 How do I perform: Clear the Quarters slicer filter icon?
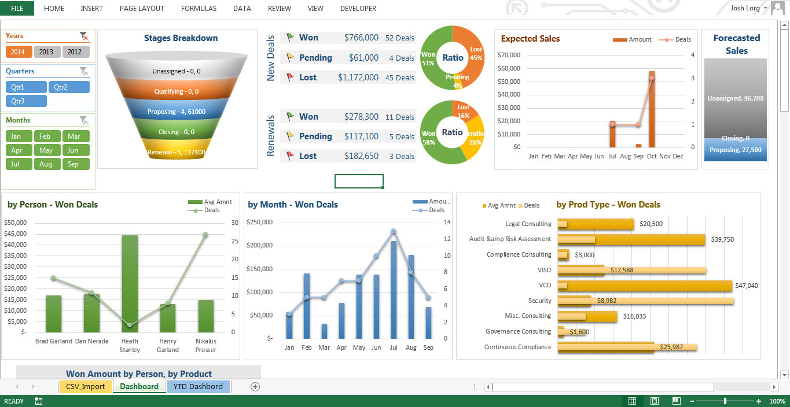pos(84,71)
